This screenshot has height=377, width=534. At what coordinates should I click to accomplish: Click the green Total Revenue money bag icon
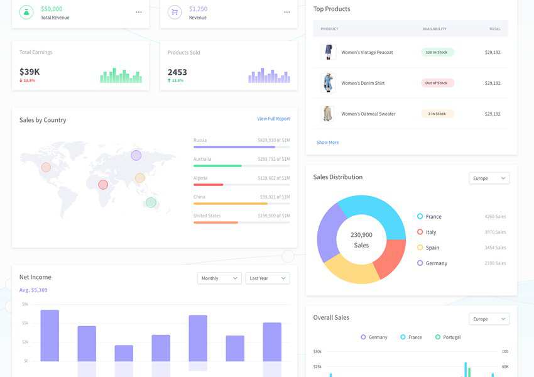click(x=26, y=12)
